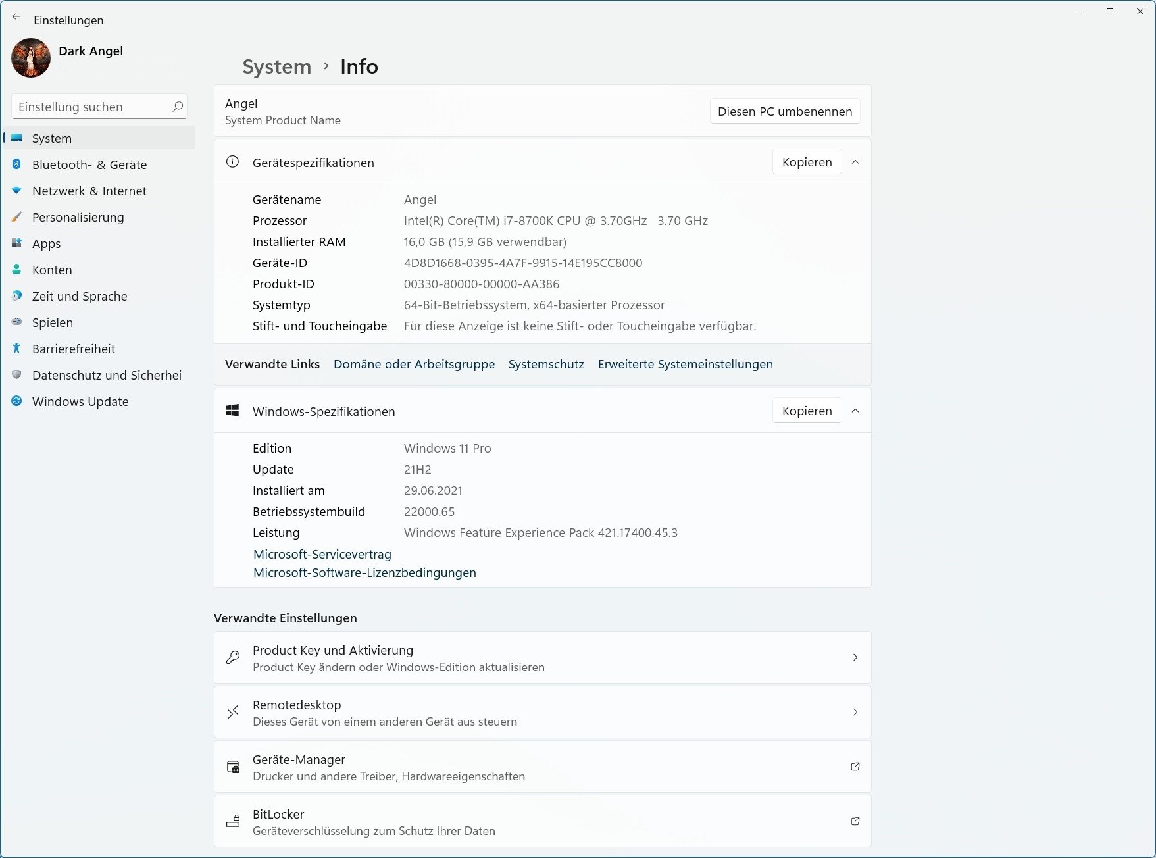Viewport: 1156px width, 858px height.
Task: Open the Microsoft-Servicevertrag link
Action: tap(322, 554)
